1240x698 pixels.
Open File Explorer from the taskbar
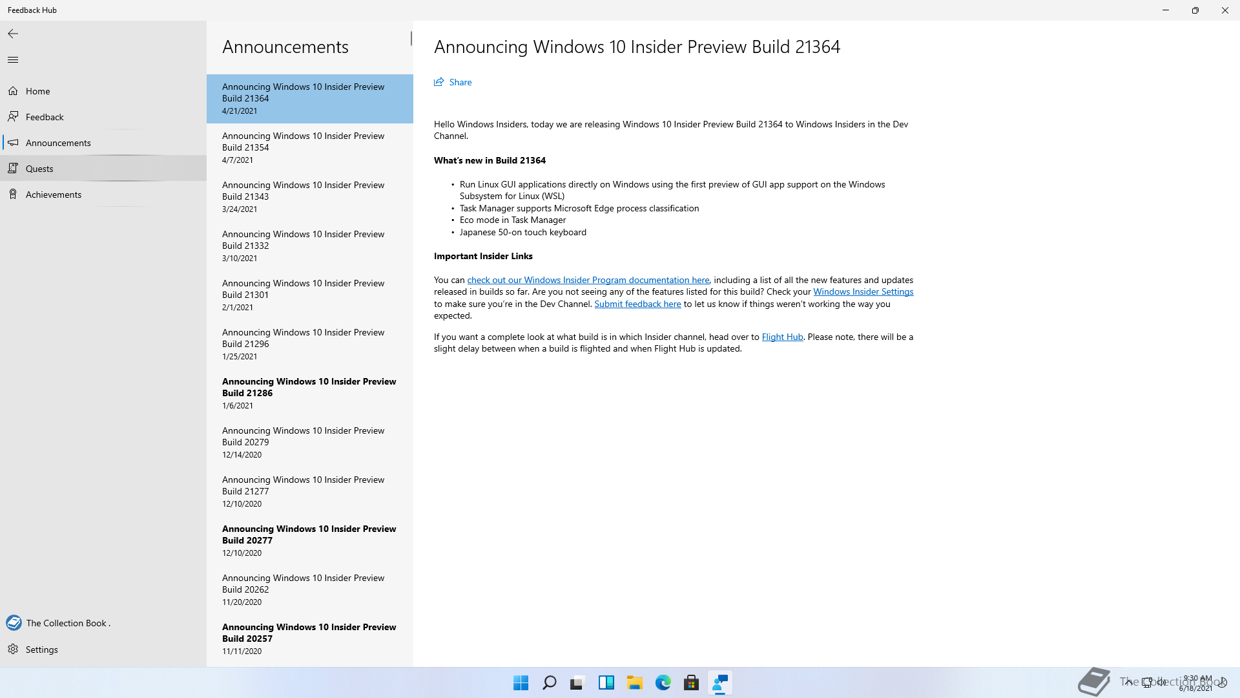click(x=635, y=683)
